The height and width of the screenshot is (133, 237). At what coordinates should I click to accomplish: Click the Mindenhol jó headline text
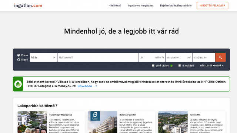[121, 31]
